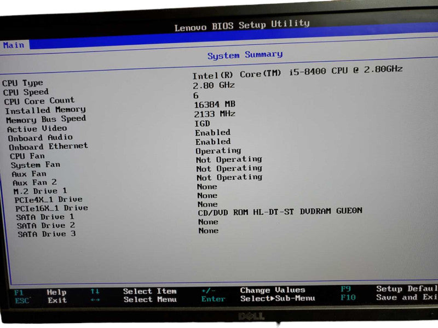Click the Lenovo BIOS Setup Utility title
Screen dimensions: 438x328
[242, 25]
